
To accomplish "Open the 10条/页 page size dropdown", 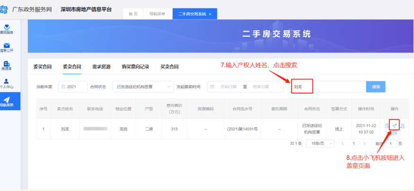I will coord(320,144).
